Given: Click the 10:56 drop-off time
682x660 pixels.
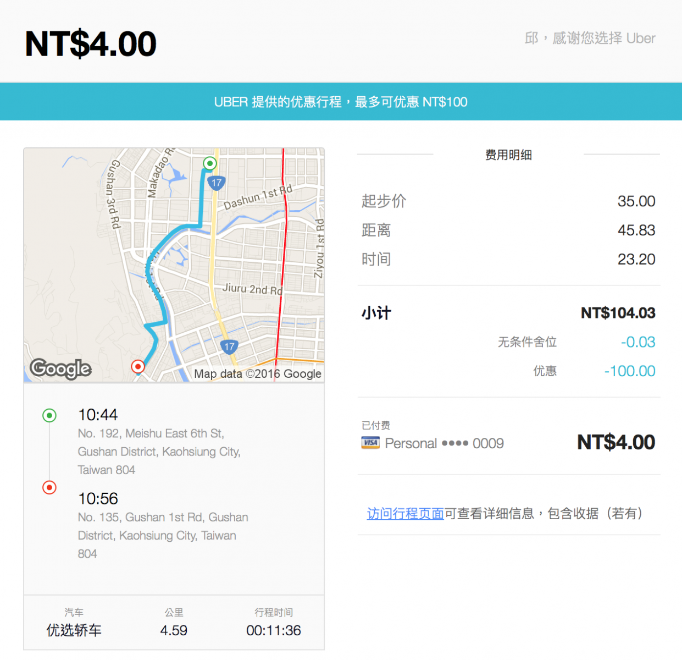Looking at the screenshot, I should 98,499.
